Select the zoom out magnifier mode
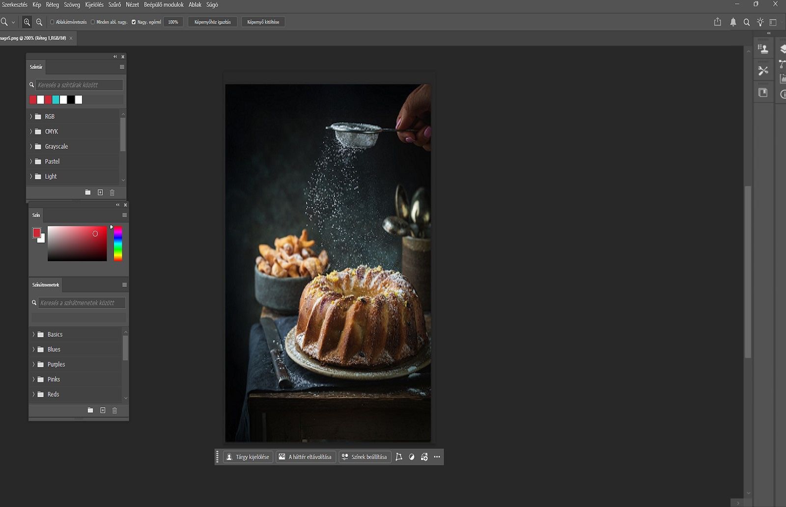The height and width of the screenshot is (507, 786). 39,22
